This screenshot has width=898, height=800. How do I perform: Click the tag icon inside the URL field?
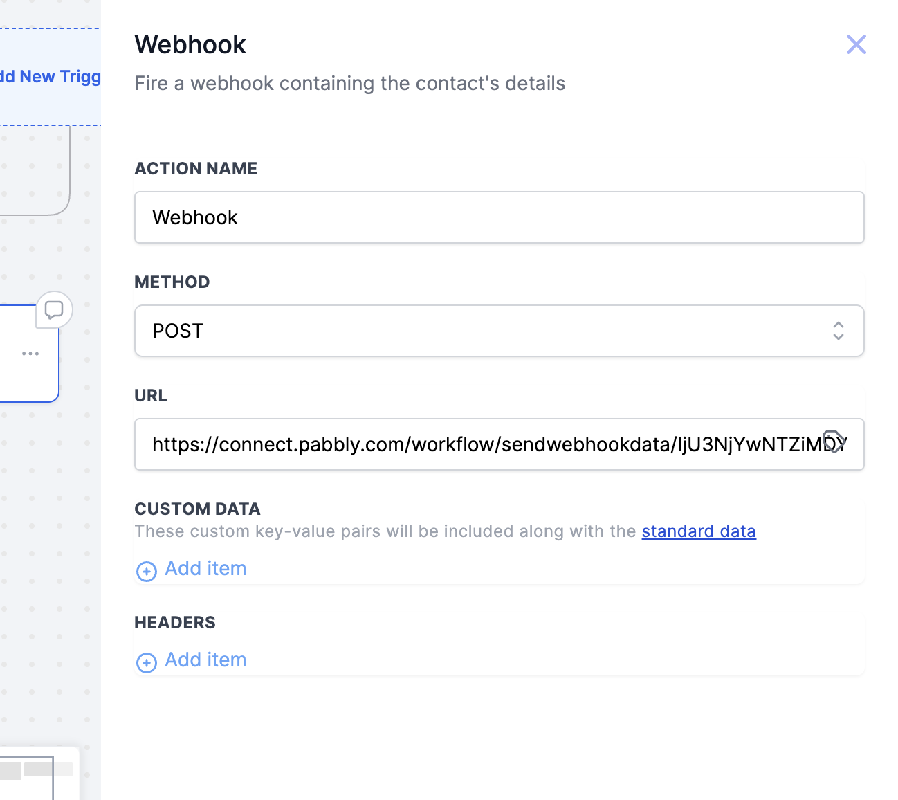(834, 442)
